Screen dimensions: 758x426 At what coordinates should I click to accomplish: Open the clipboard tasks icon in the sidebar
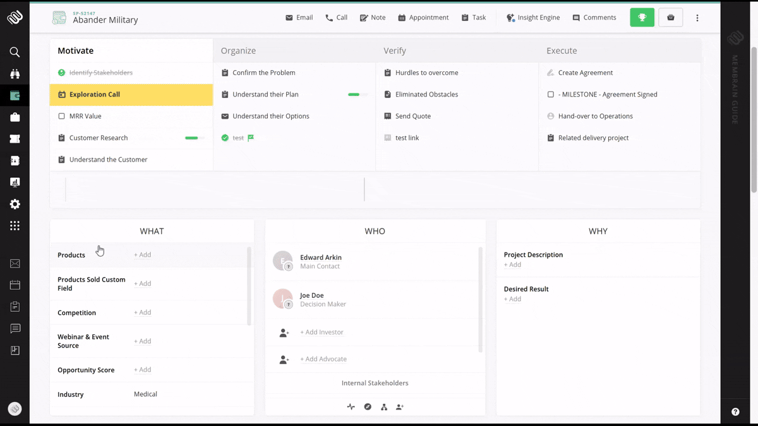[x=15, y=307]
